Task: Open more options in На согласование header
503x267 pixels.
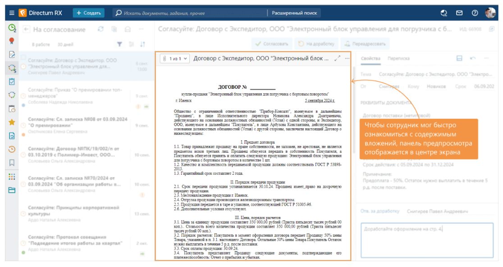Action: click(141, 29)
